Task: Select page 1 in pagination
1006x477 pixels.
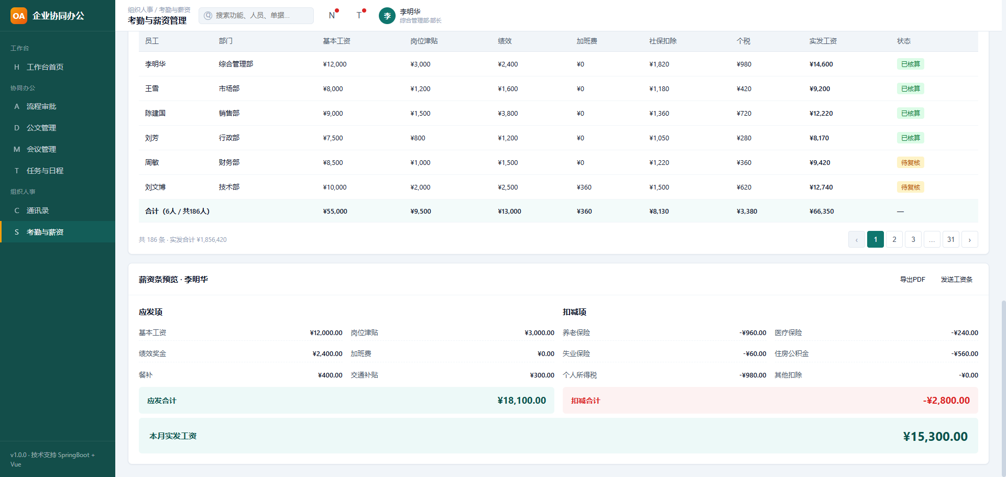Action: point(876,239)
